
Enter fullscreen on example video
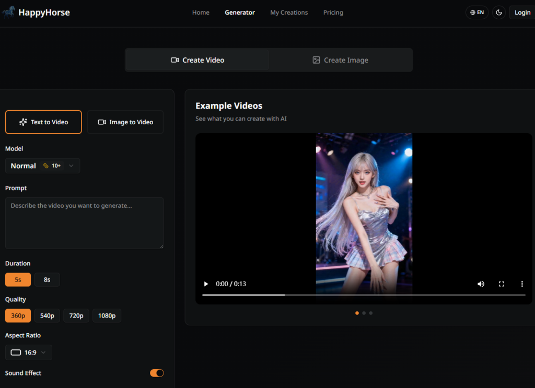point(502,284)
